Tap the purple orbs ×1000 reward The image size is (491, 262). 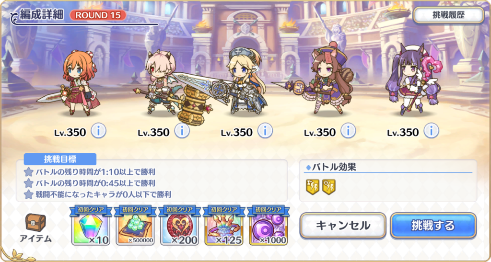point(269,226)
